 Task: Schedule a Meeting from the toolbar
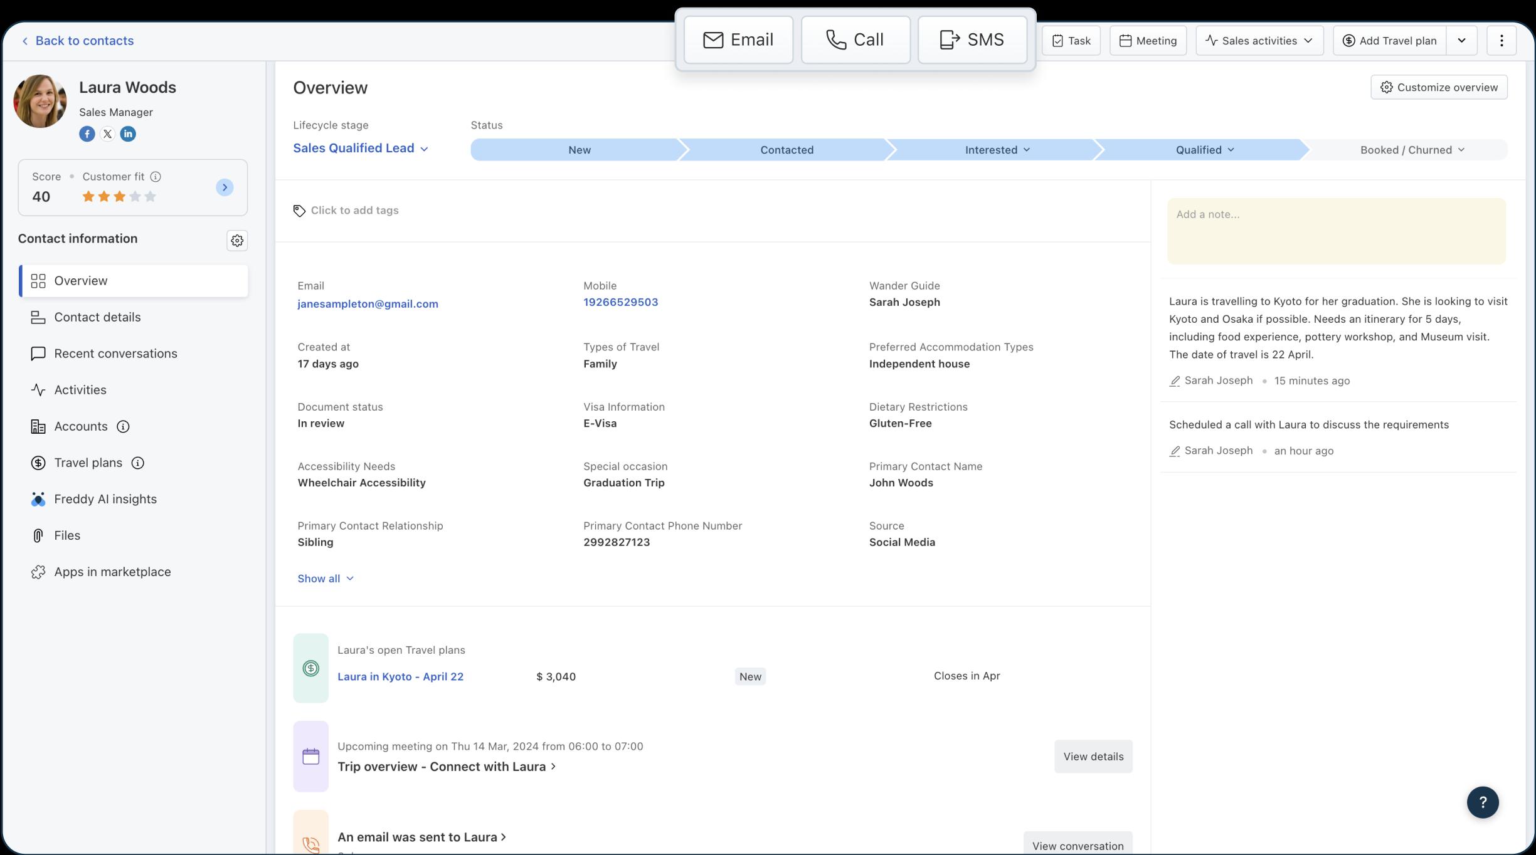(x=1148, y=41)
